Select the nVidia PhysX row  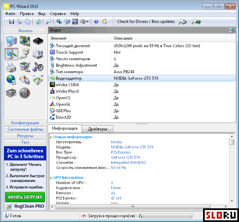click(x=142, y=91)
